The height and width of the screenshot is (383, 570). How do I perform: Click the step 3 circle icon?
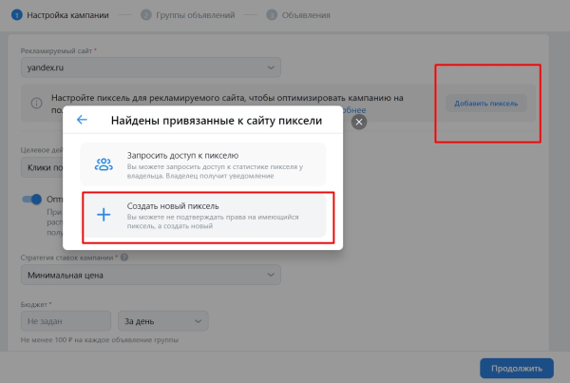(272, 15)
